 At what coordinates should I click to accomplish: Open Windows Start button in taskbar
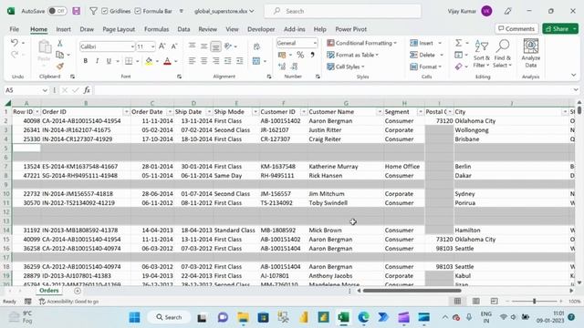134,317
